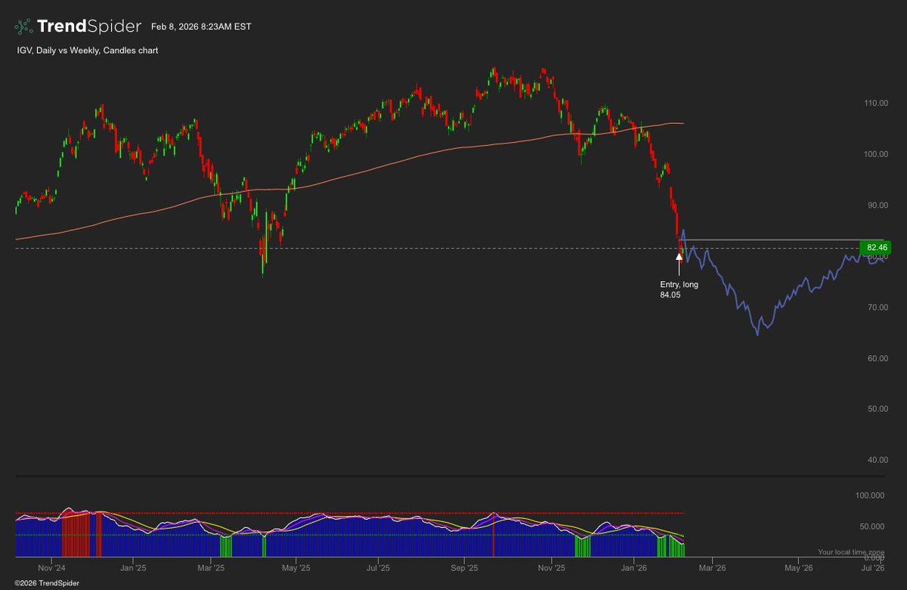Click the TrendSpider logo icon

pos(23,25)
